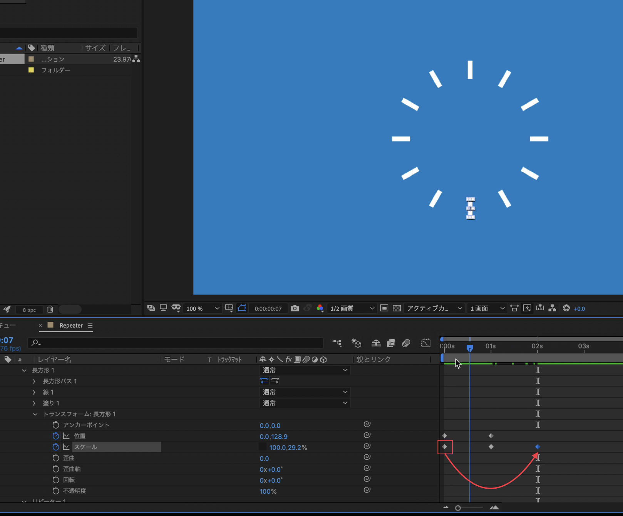Screen dimensions: 623x516
Task: Click the show channel color icon
Action: coord(320,308)
